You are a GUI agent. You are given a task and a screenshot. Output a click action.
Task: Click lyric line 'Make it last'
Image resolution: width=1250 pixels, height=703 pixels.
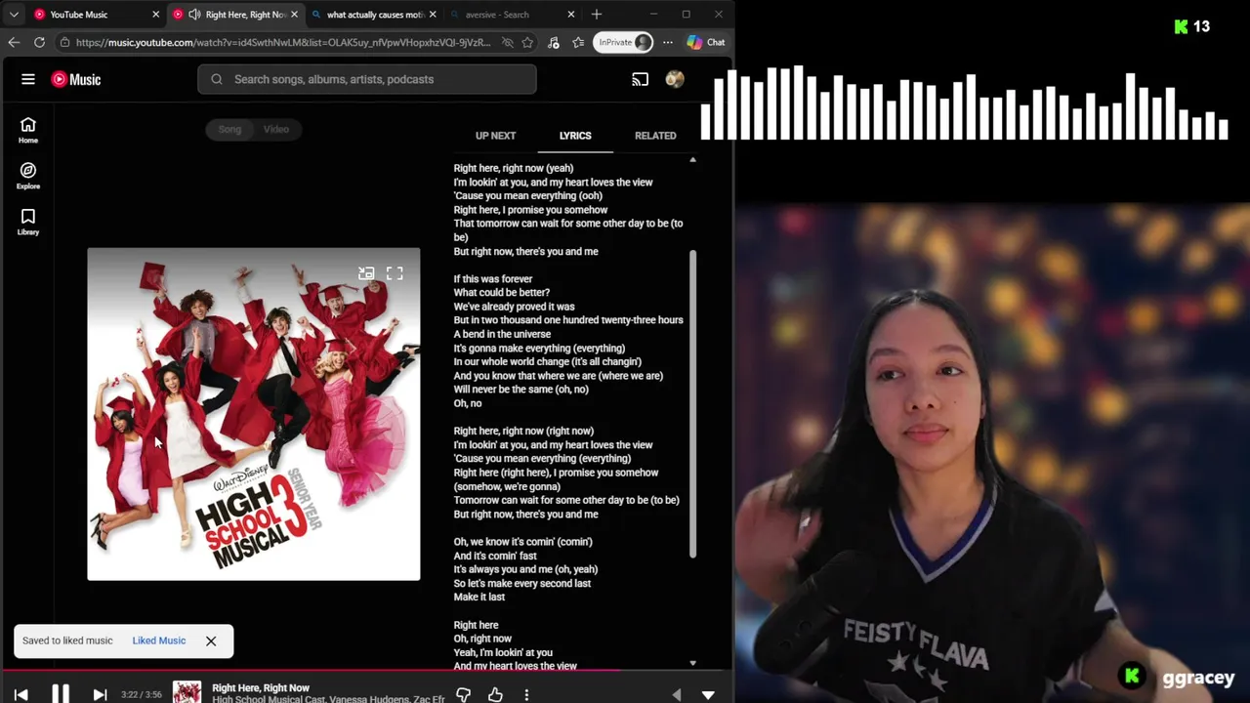click(x=479, y=597)
